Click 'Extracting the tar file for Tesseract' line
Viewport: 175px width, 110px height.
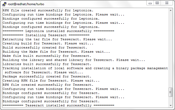[x=57, y=39]
